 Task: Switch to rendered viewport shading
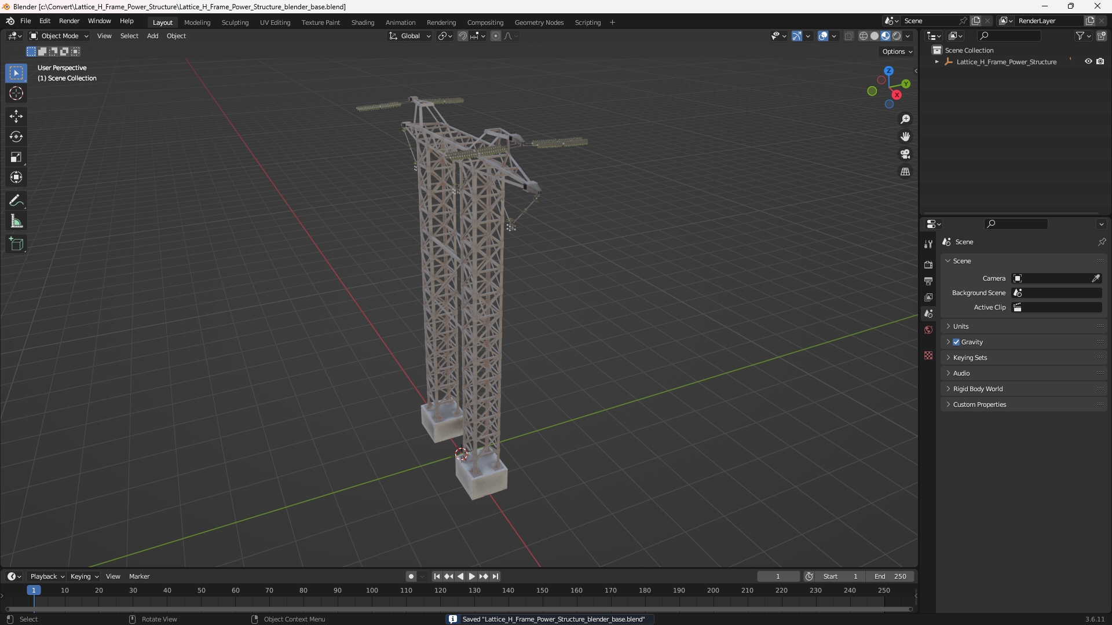tap(897, 36)
